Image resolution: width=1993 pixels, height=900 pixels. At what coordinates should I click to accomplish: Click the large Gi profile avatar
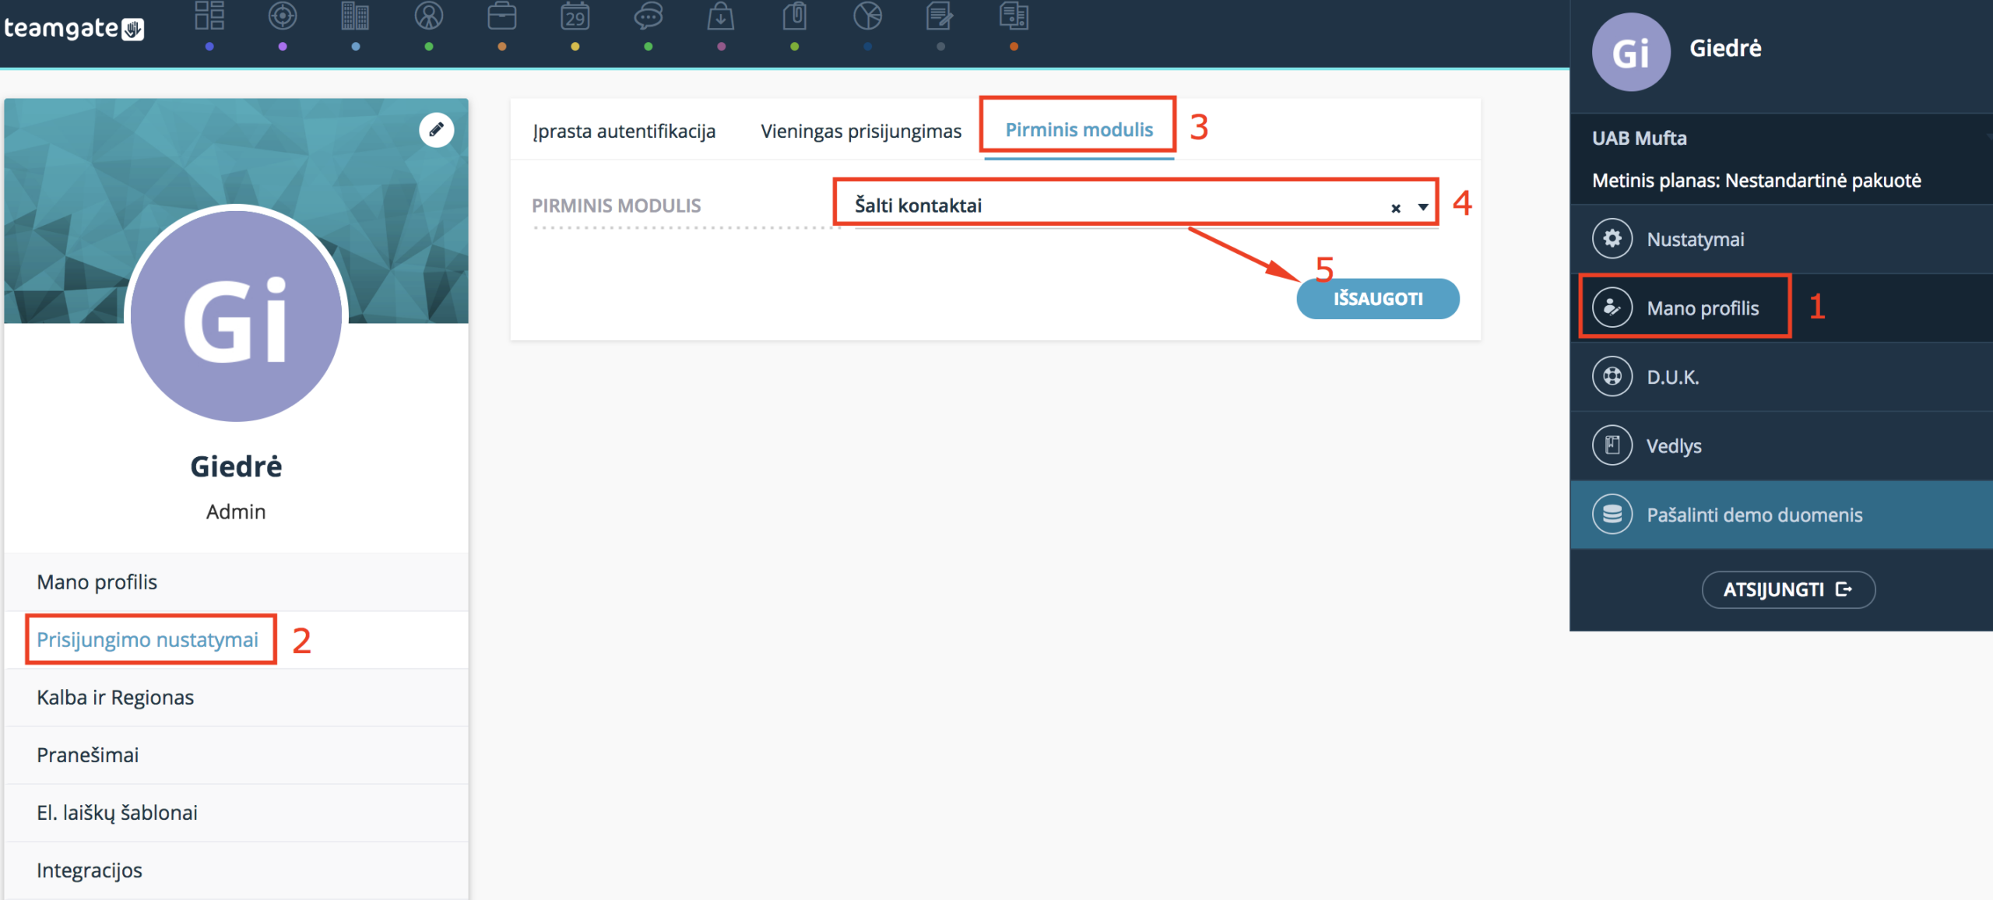tap(236, 316)
